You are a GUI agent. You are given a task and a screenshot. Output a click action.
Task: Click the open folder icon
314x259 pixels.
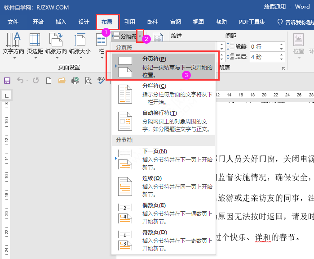[62, 81]
